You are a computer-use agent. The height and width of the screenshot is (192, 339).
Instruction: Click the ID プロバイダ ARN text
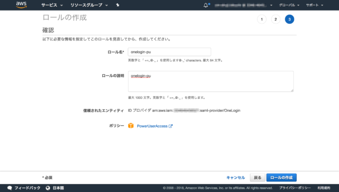click(x=184, y=111)
